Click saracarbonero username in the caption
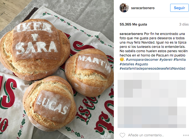The image size is (193, 139). (x=131, y=34)
